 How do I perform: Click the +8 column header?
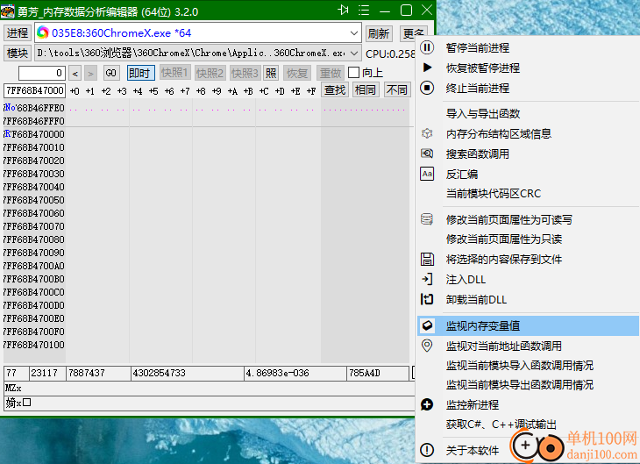(201, 90)
